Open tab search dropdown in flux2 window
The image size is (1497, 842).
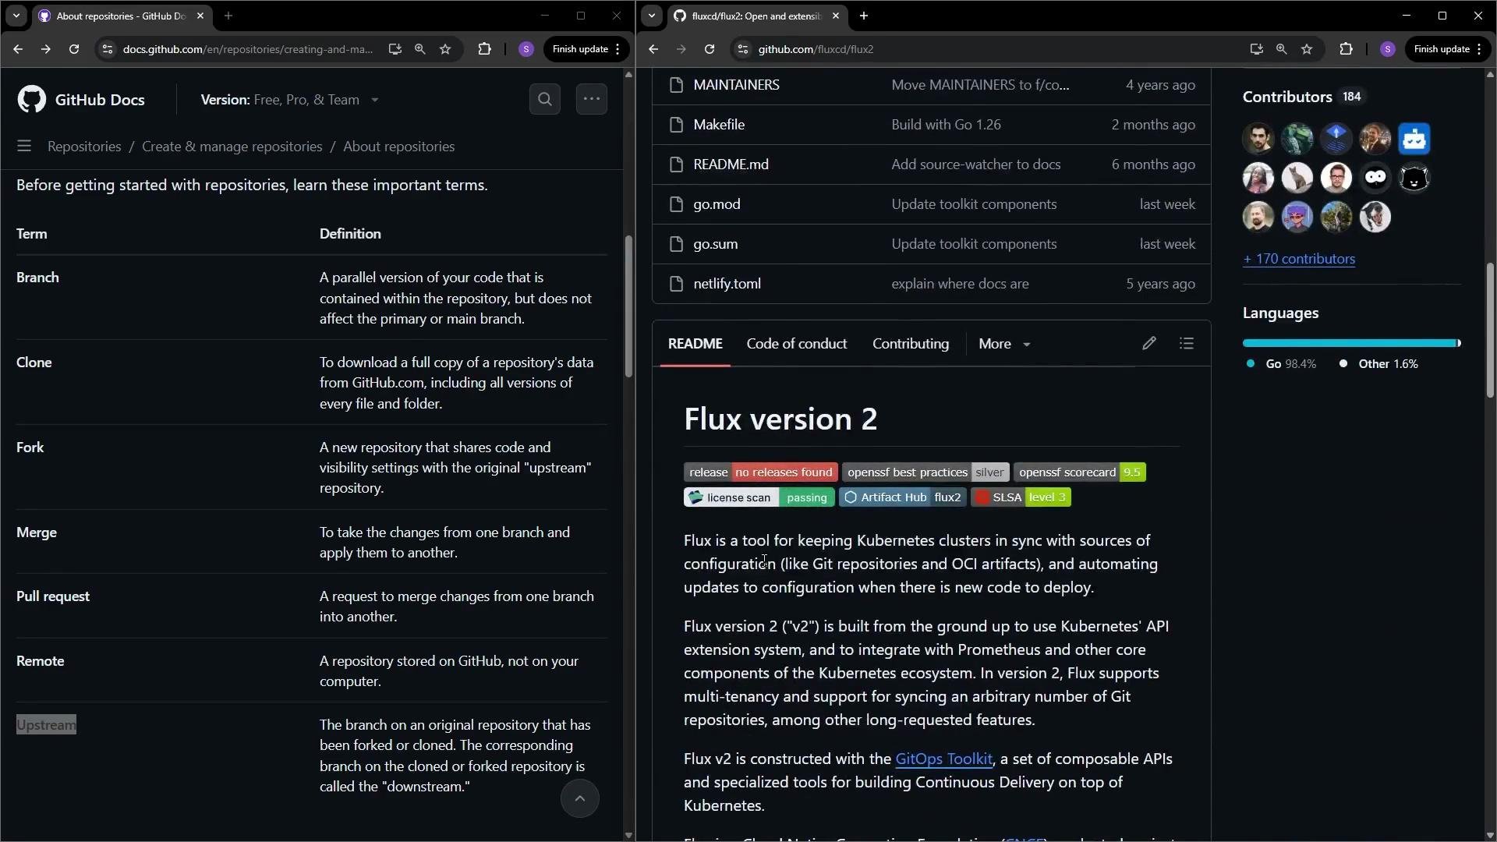pos(652,16)
